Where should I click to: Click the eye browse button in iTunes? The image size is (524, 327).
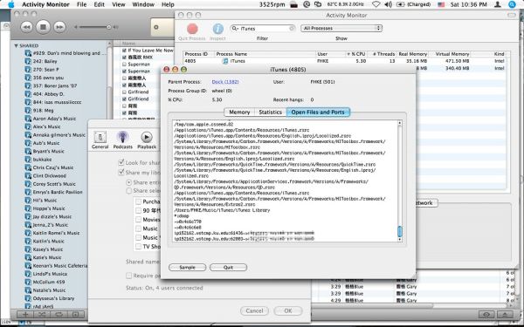tap(486, 314)
